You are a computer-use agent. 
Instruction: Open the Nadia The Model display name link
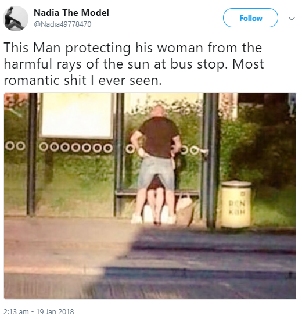(x=71, y=13)
